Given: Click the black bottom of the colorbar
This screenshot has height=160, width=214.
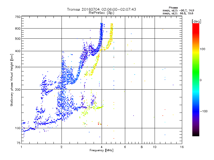Looking at the screenshot, I should [x=196, y=134].
